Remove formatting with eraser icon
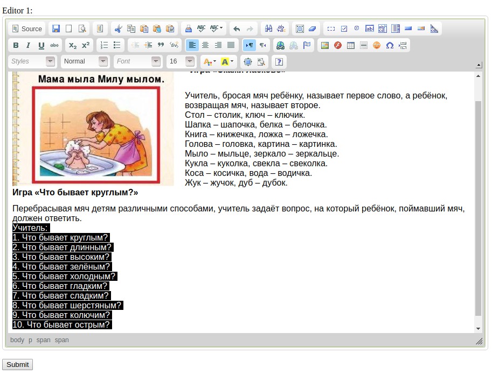This screenshot has height=375, width=492. (x=313, y=29)
